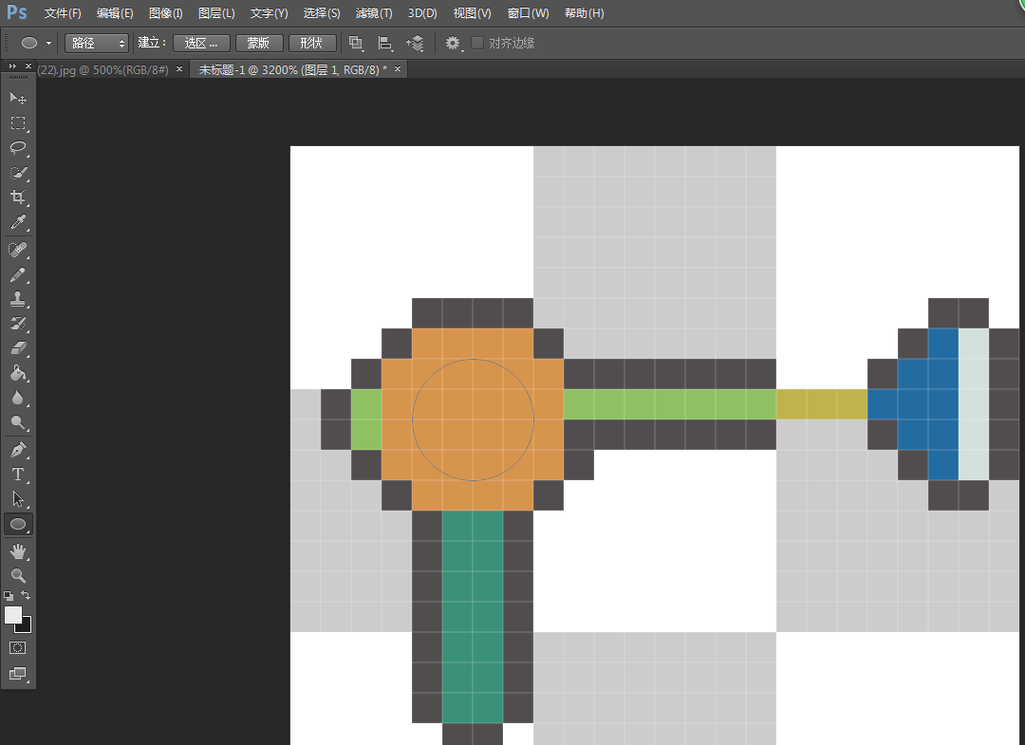1025x745 pixels.
Task: Select the Eraser tool
Action: [x=18, y=348]
